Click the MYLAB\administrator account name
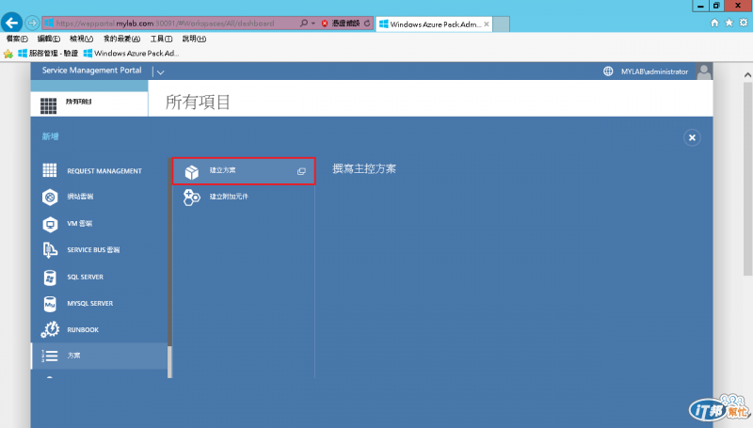 (654, 71)
